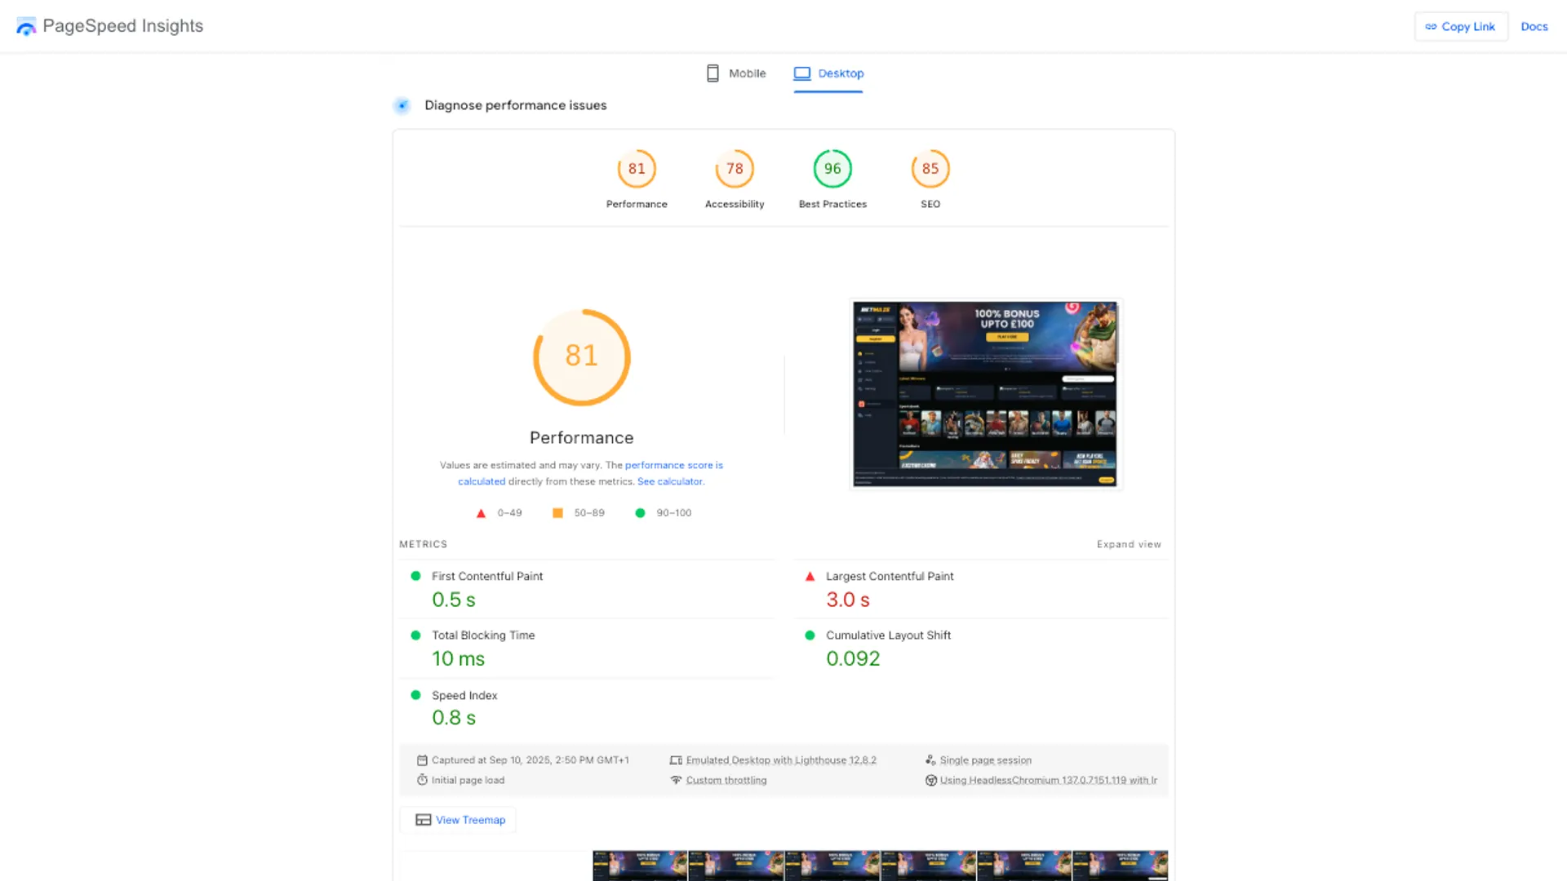1567x881 pixels.
Task: Click the Lighthouse emulated device icon
Action: click(x=676, y=759)
